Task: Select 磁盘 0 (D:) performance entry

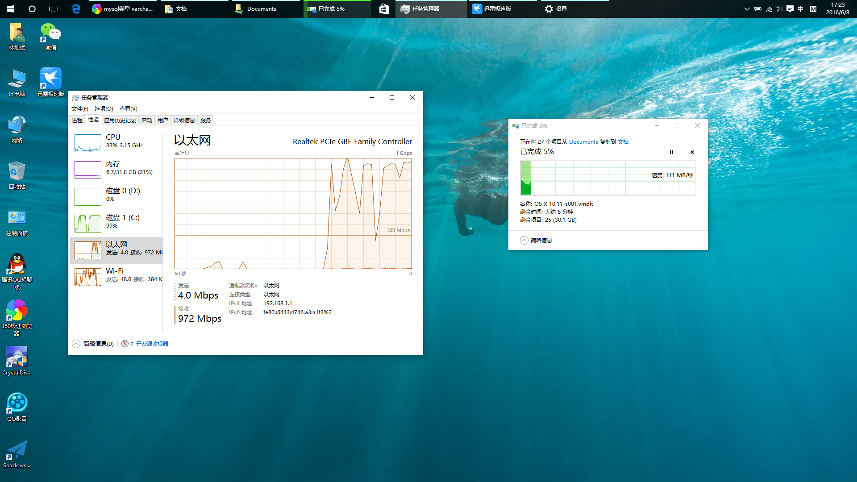Action: [x=116, y=196]
